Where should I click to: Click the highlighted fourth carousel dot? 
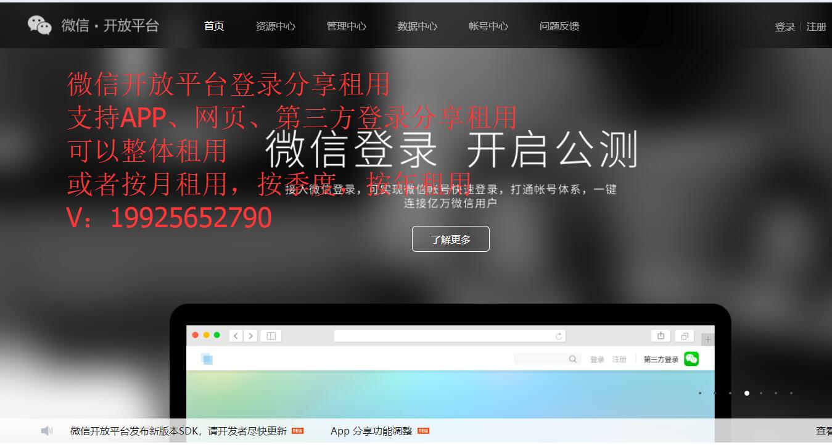tap(746, 393)
